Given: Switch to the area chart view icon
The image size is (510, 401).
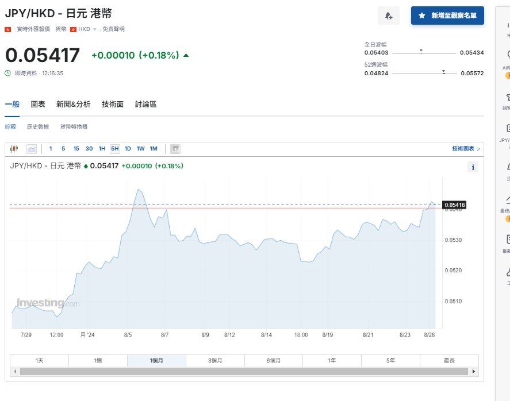Looking at the screenshot, I should [x=32, y=149].
